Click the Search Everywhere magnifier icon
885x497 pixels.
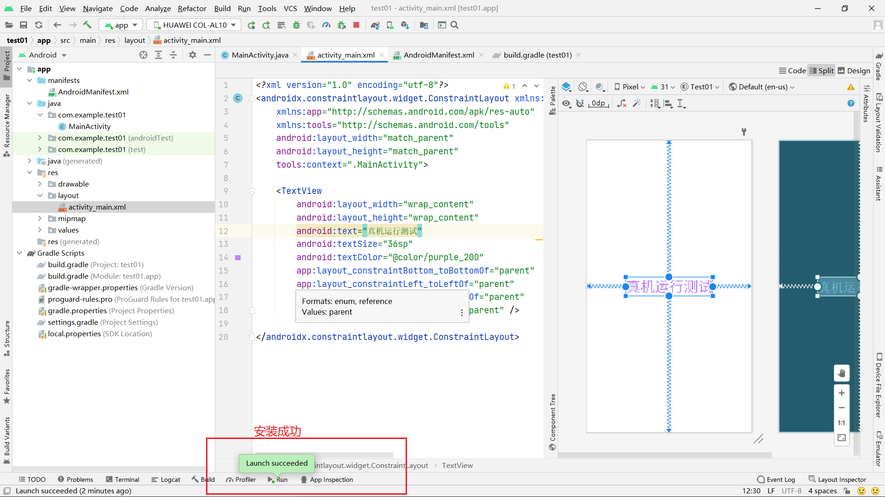[x=454, y=25]
